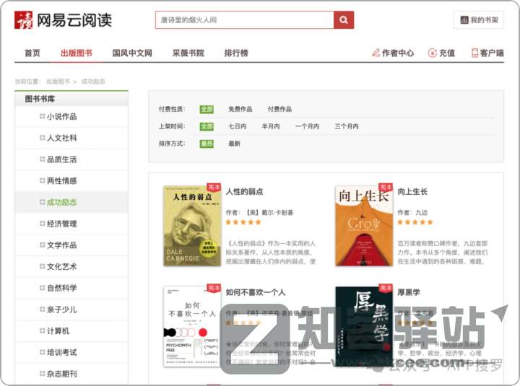Screen dimensions: 520x386
Task: Select 全部 filter for 付费性质
Action: (x=207, y=110)
